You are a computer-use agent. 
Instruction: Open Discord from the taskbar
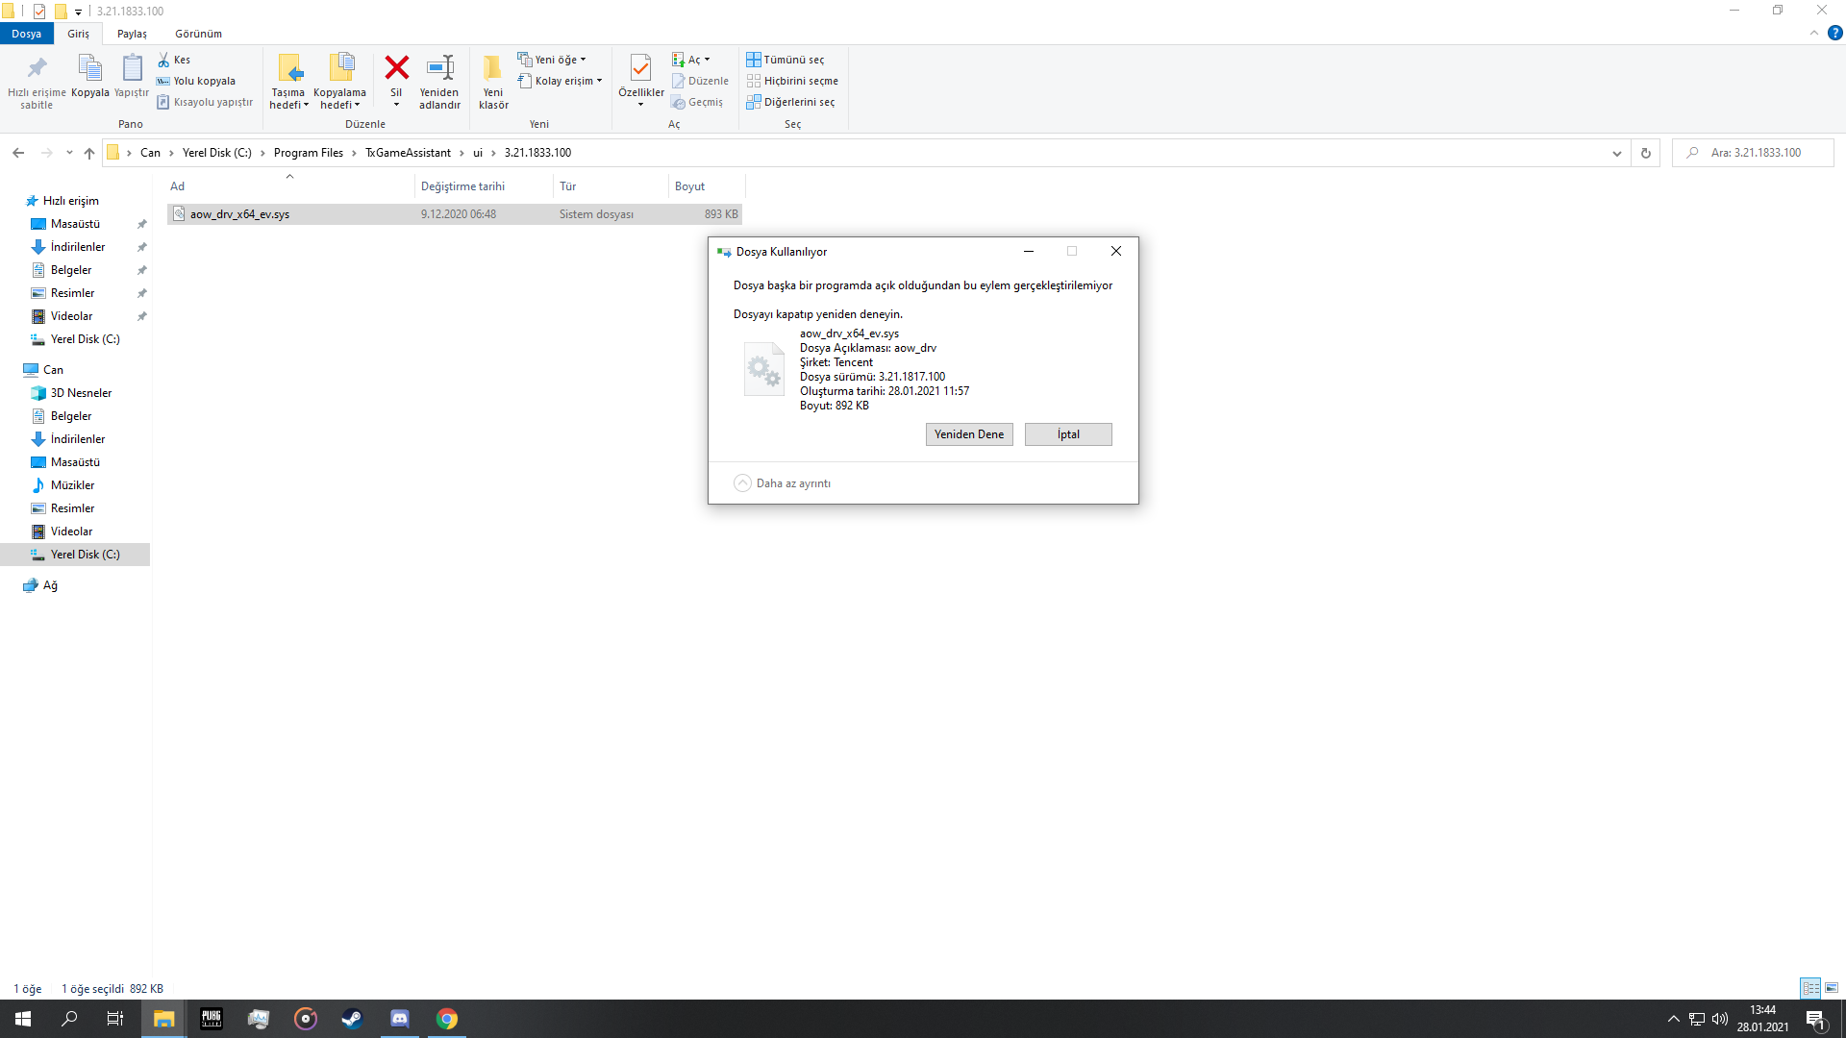(x=399, y=1019)
